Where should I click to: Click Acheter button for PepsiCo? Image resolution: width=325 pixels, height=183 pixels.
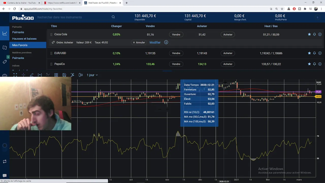point(228,64)
